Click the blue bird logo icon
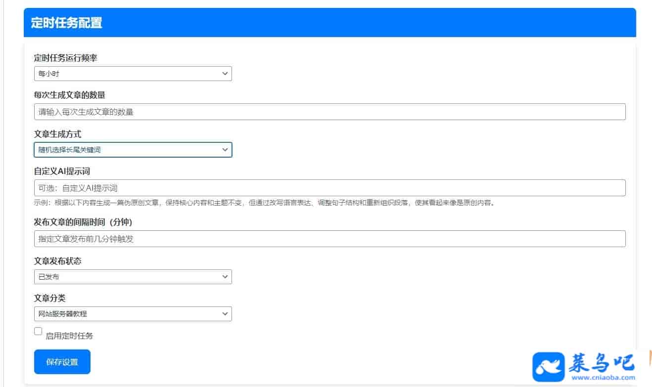This screenshot has height=387, width=652. coord(548,367)
